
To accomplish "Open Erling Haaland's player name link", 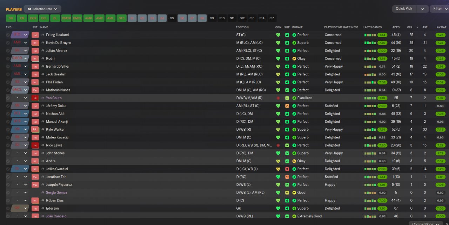I will coord(57,35).
